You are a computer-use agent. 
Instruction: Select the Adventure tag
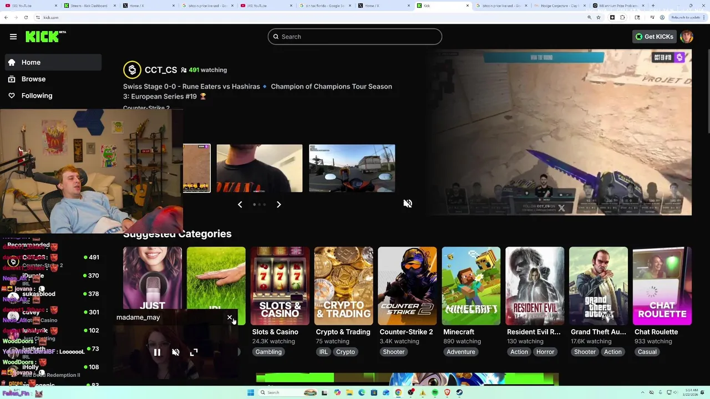pos(461,352)
